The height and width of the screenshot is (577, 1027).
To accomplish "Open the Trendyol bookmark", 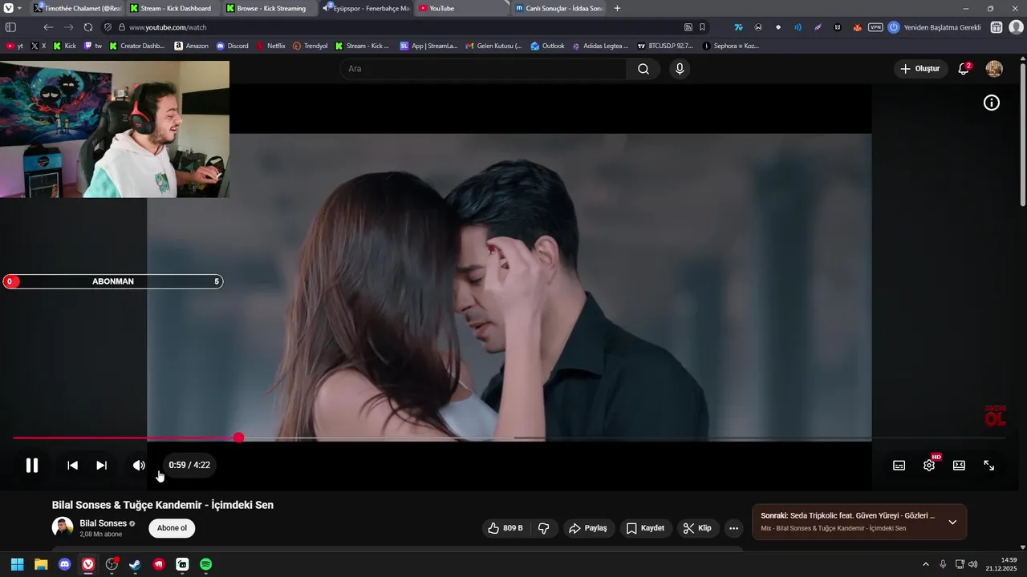I will click(x=310, y=46).
